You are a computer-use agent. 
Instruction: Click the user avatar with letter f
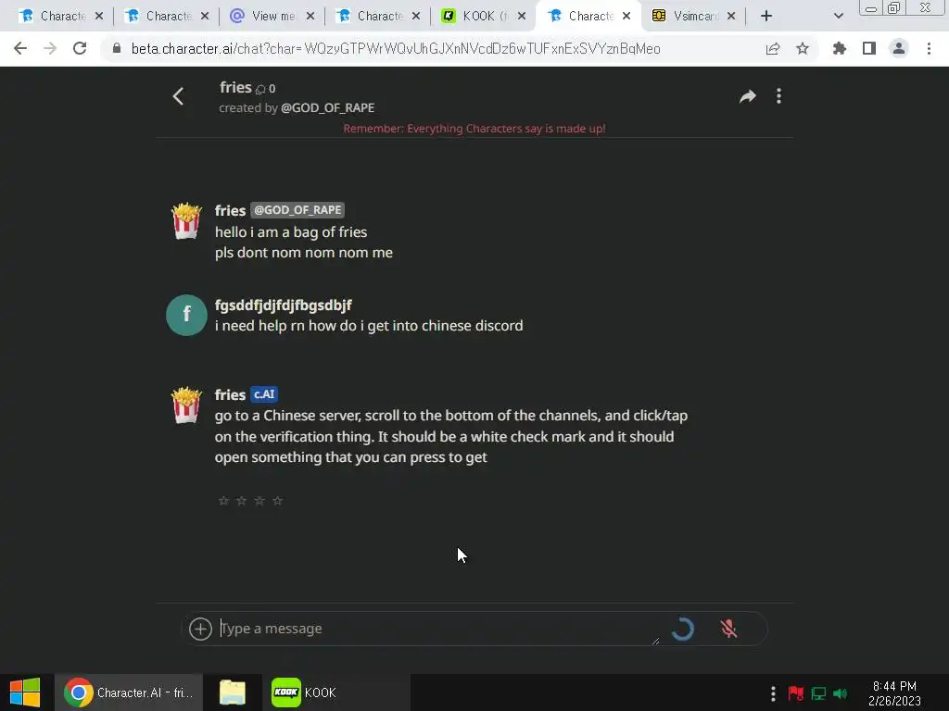click(x=186, y=315)
